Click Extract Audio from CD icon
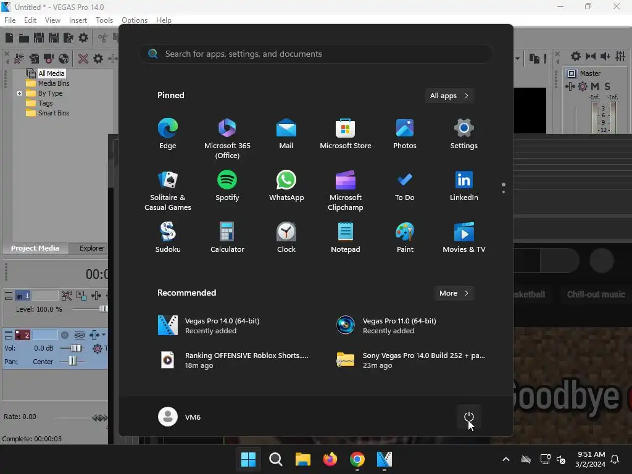Viewport: 632px width, 474px height. (x=64, y=59)
